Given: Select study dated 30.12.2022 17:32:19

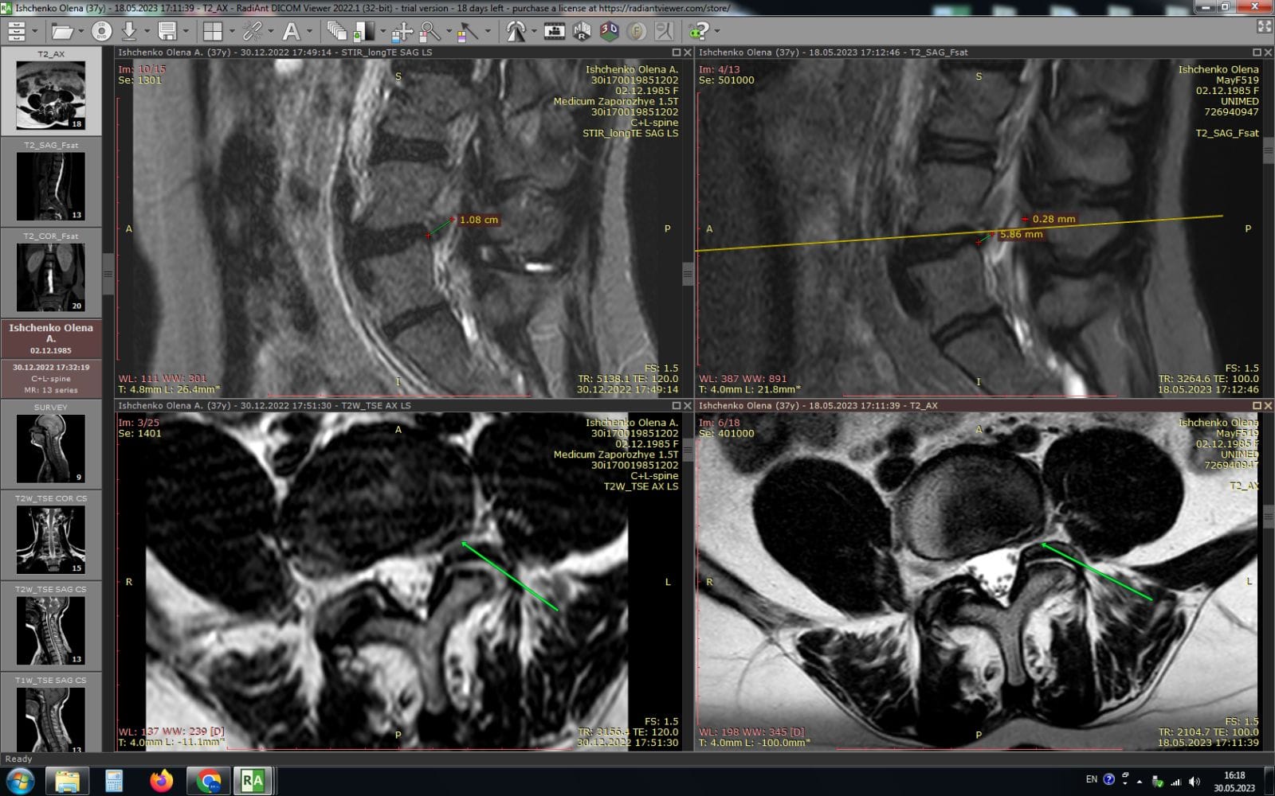Looking at the screenshot, I should click(x=51, y=378).
